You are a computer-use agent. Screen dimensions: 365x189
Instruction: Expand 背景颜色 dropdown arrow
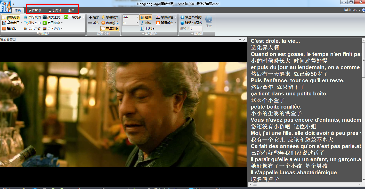pos(175,23)
